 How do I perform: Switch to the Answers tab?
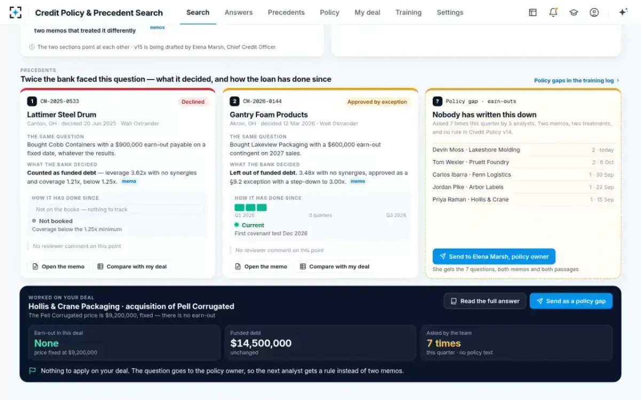pos(239,12)
